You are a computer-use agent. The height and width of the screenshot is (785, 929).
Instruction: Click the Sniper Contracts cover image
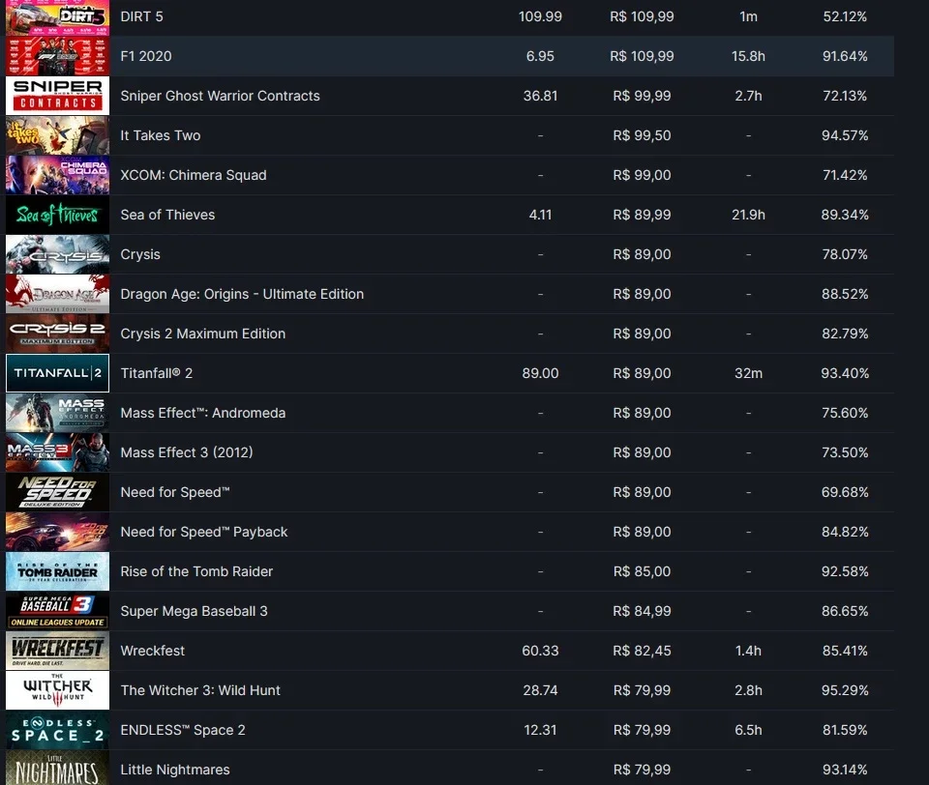pos(57,96)
